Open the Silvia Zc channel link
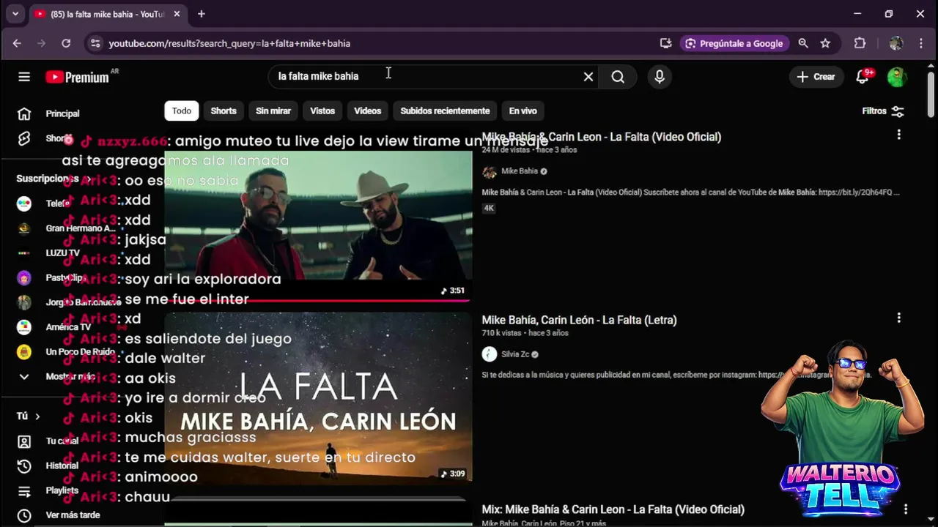The width and height of the screenshot is (938, 527). pyautogui.click(x=515, y=354)
